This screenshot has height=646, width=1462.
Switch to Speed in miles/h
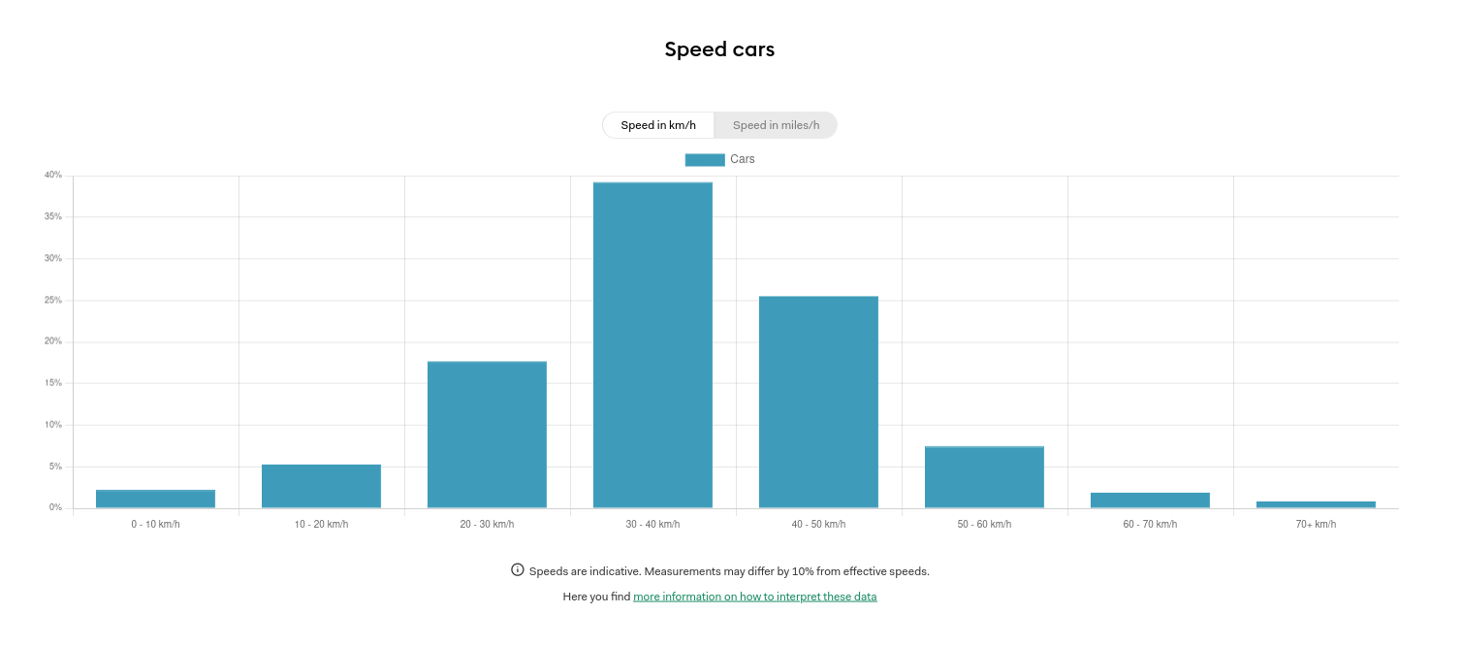click(776, 125)
